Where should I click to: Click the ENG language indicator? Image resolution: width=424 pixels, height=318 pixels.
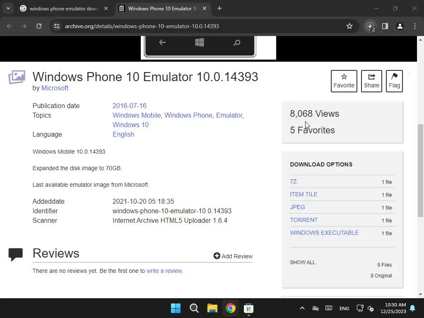pyautogui.click(x=344, y=308)
